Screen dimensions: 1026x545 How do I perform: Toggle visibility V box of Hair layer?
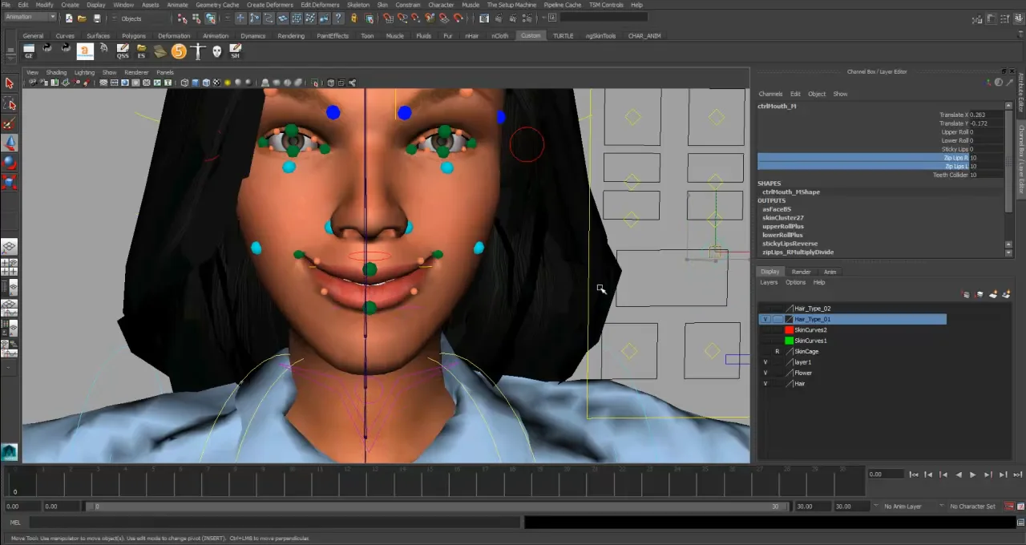pyautogui.click(x=765, y=384)
